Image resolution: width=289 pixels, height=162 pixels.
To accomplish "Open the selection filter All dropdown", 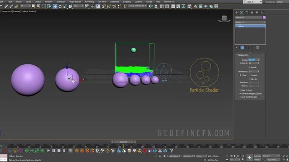I will point(25,6).
